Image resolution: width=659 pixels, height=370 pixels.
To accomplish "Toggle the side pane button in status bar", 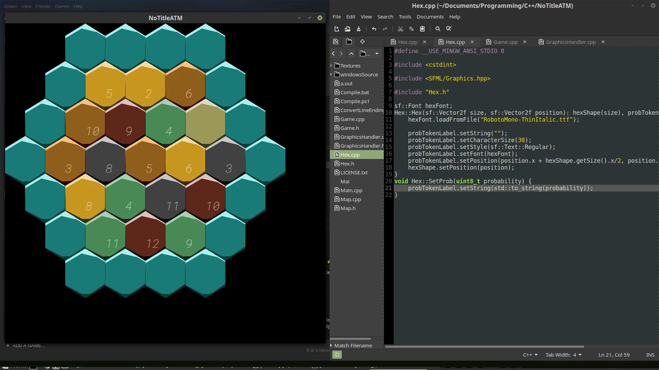I will coord(337,355).
